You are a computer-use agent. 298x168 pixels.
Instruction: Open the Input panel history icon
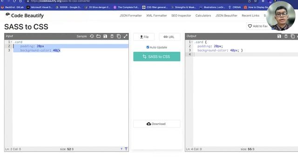[92, 36]
